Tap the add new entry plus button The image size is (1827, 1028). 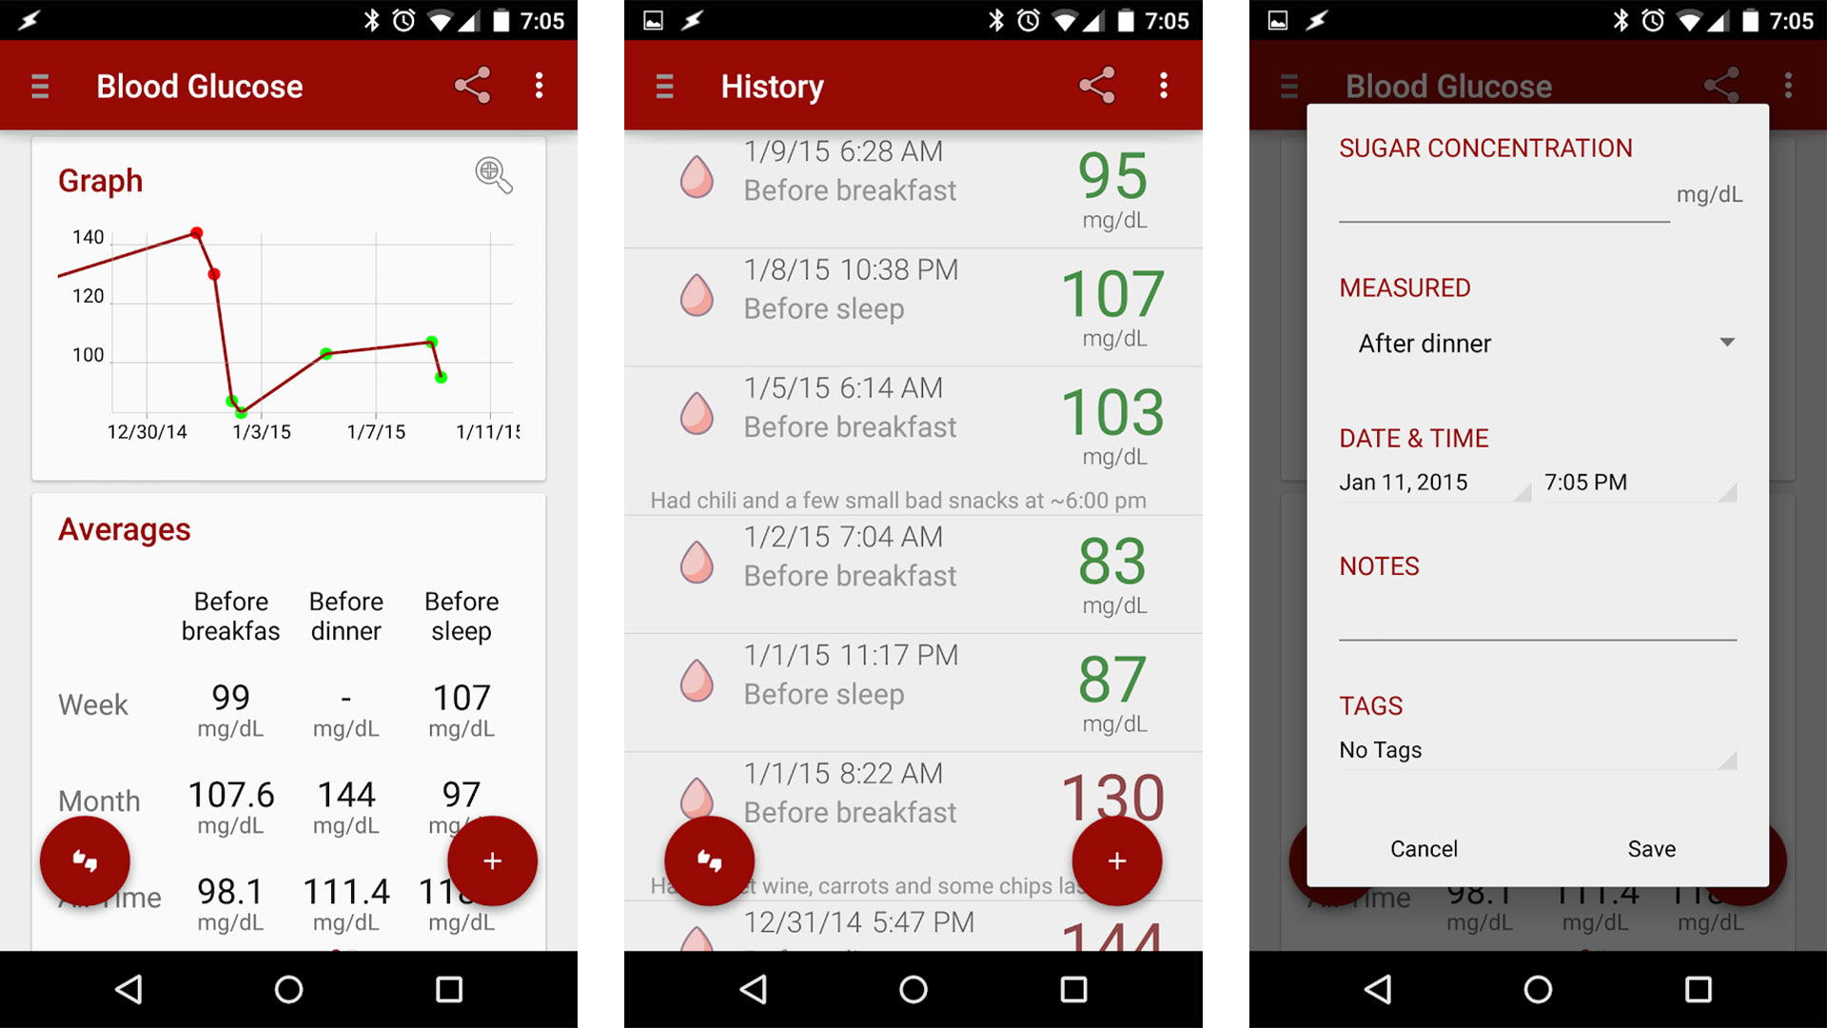pyautogui.click(x=491, y=861)
